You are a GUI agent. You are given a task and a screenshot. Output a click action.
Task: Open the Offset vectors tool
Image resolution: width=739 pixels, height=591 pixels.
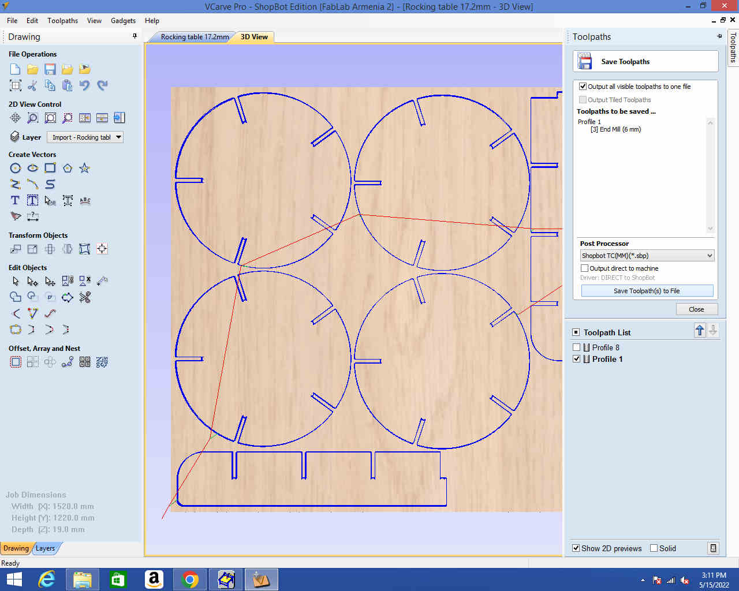point(16,362)
